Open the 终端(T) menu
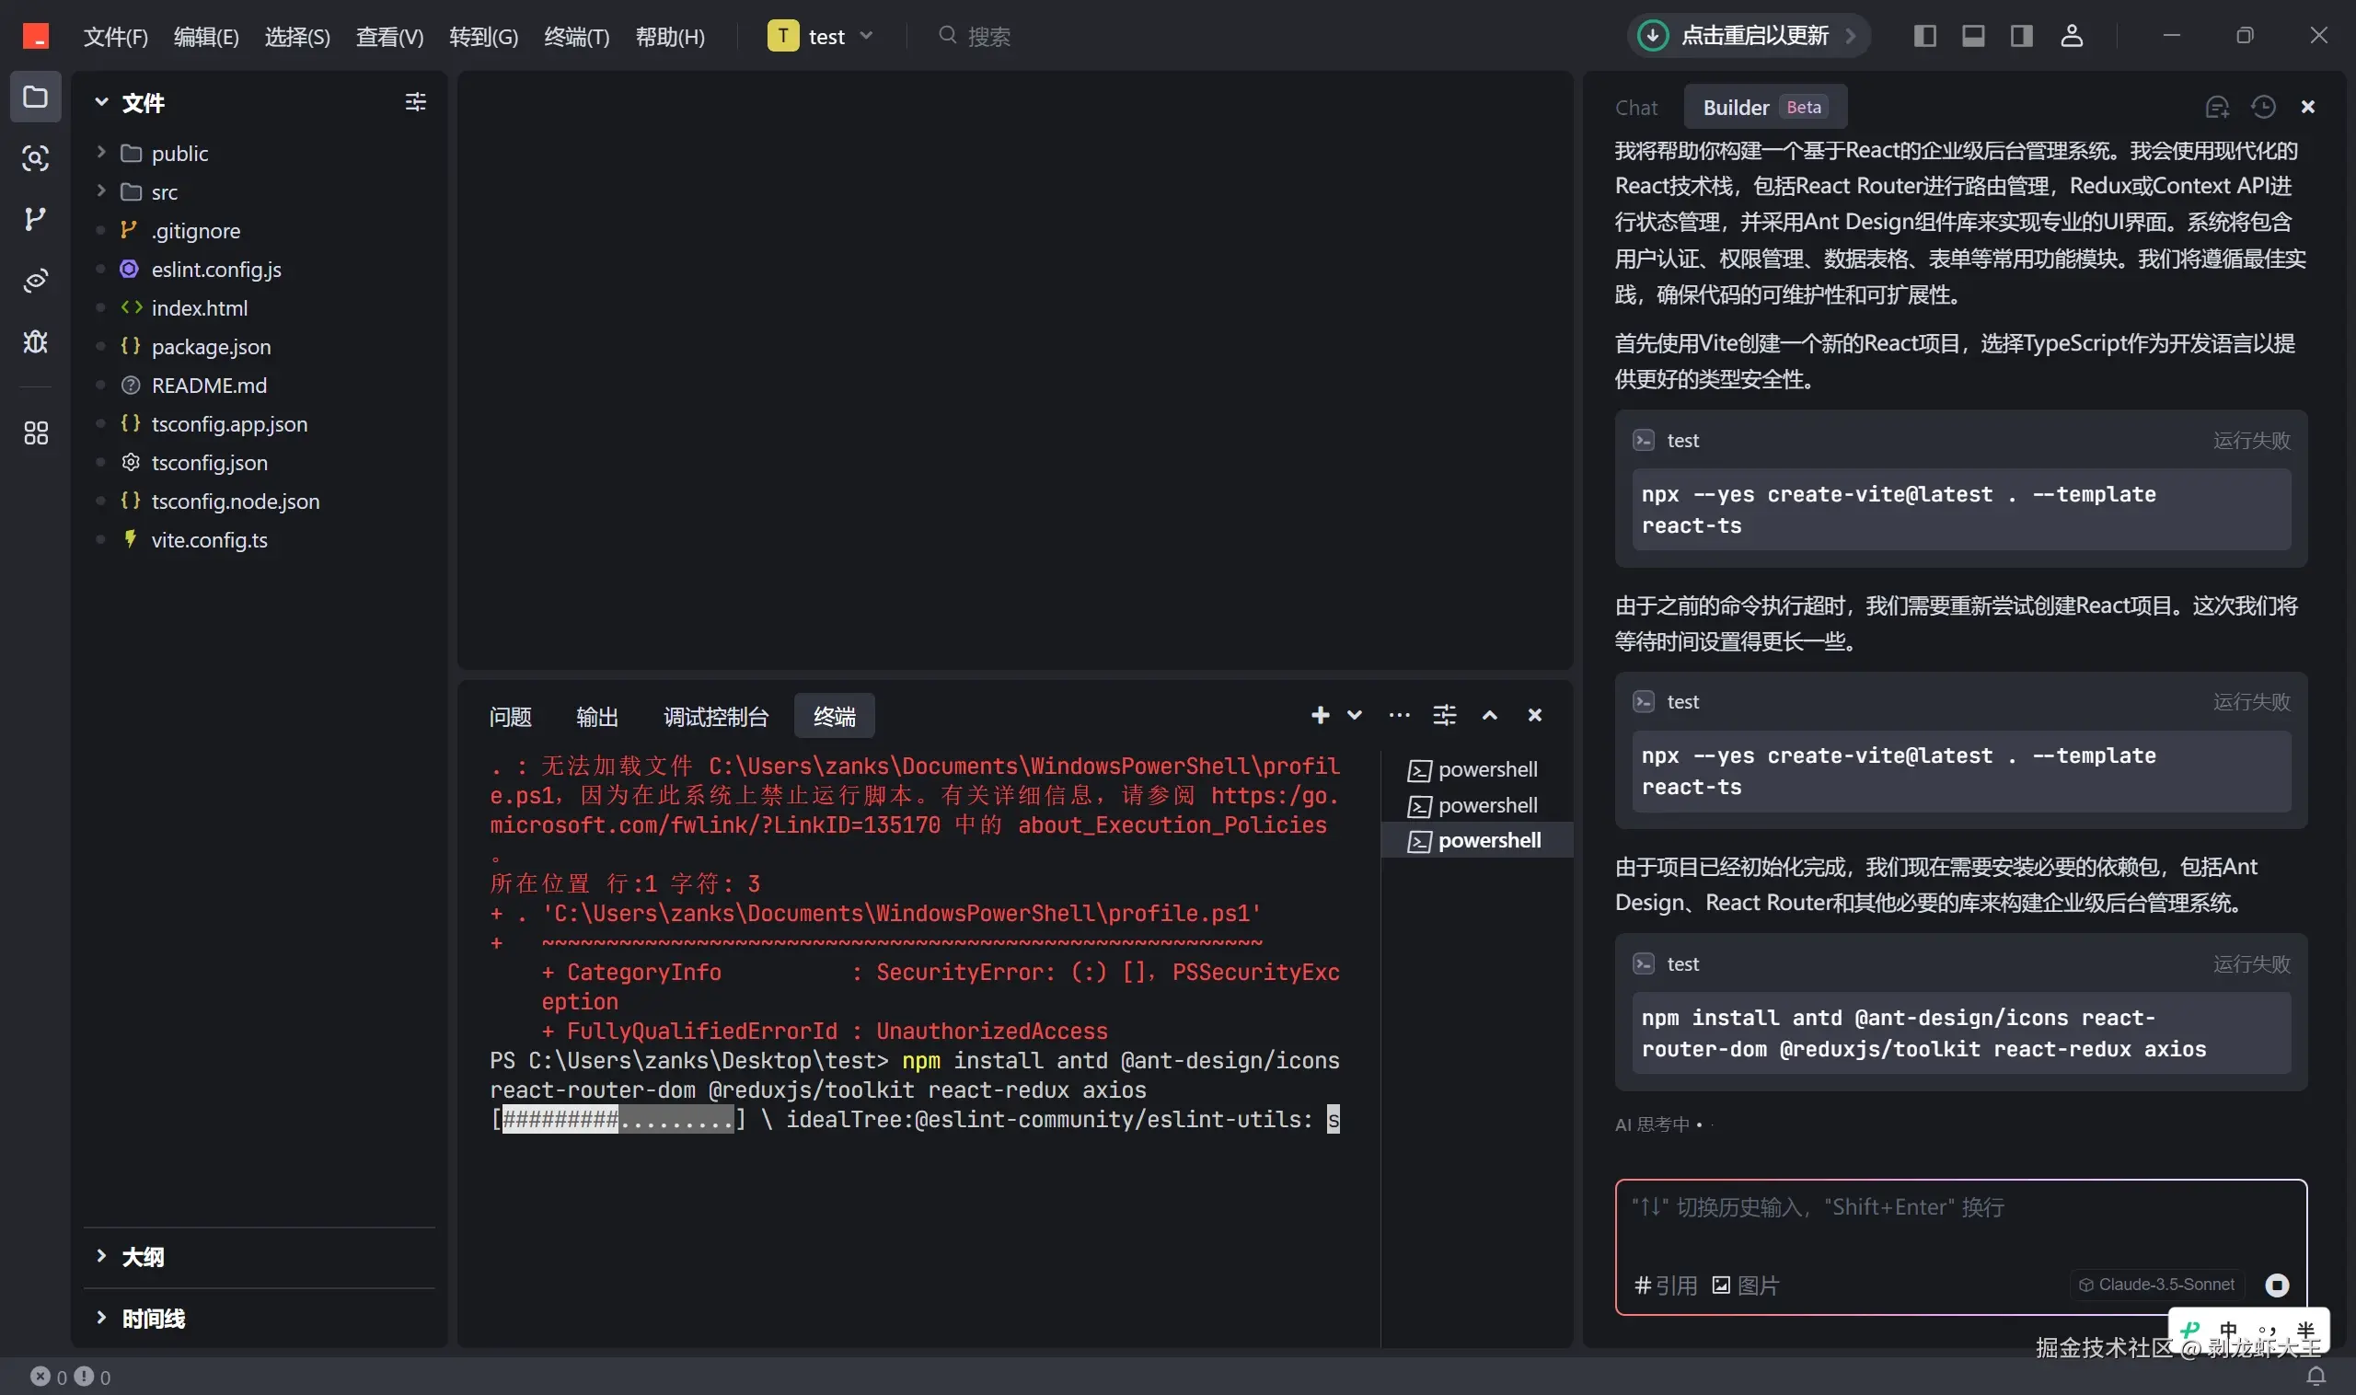 (576, 37)
